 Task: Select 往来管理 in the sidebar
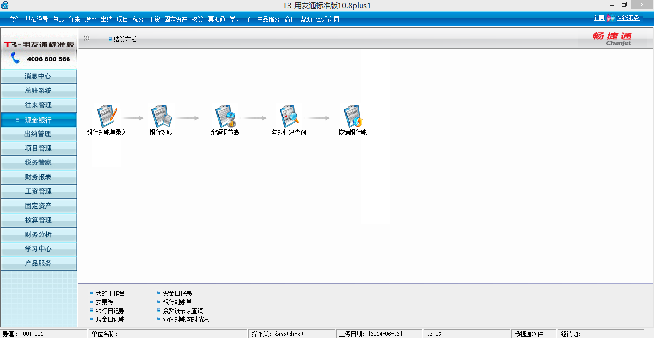point(38,105)
